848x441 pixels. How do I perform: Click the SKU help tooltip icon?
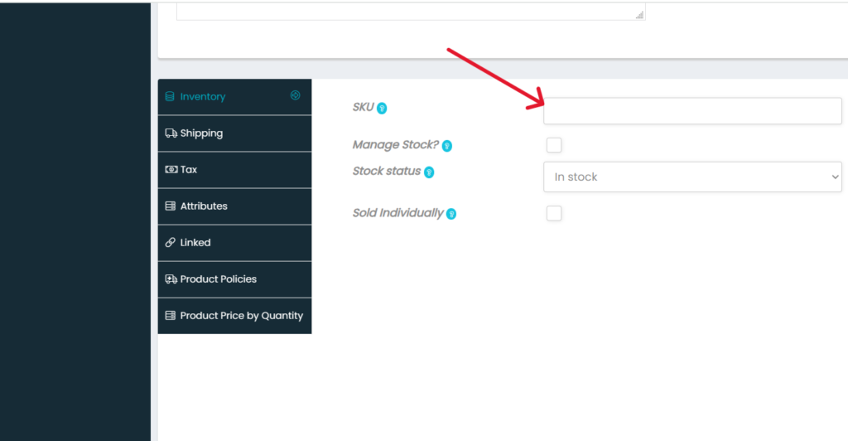click(383, 108)
